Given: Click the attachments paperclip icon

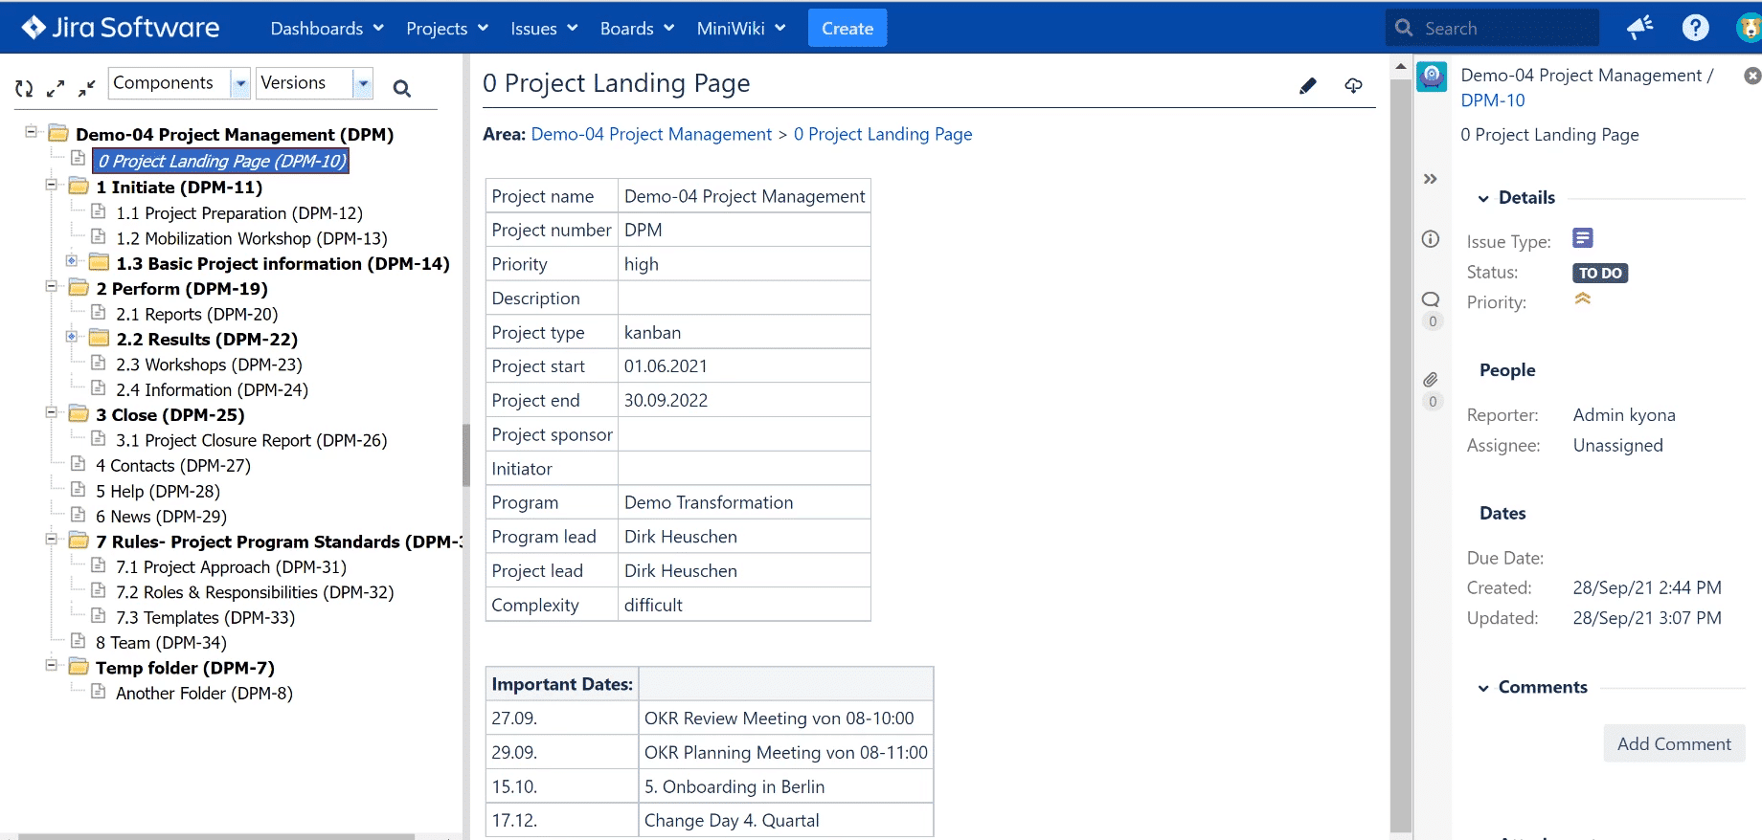Looking at the screenshot, I should point(1431,380).
